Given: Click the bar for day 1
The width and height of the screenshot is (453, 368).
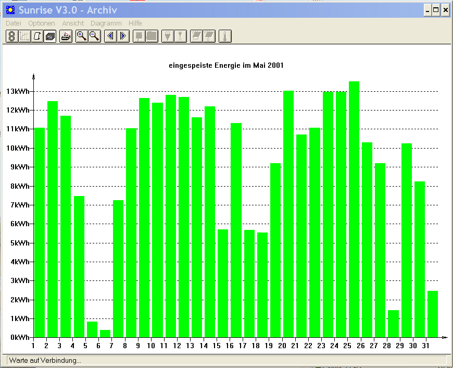Looking at the screenshot, I should coord(40,232).
